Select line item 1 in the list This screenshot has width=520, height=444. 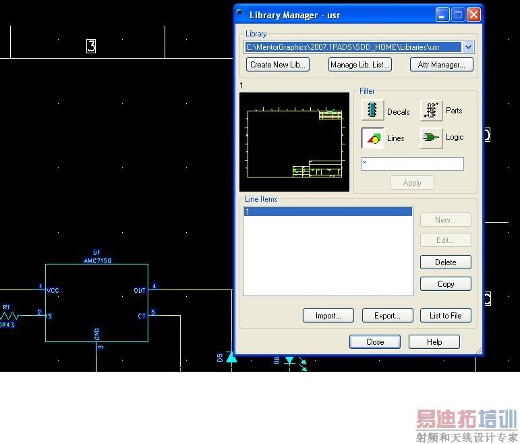pyautogui.click(x=328, y=211)
